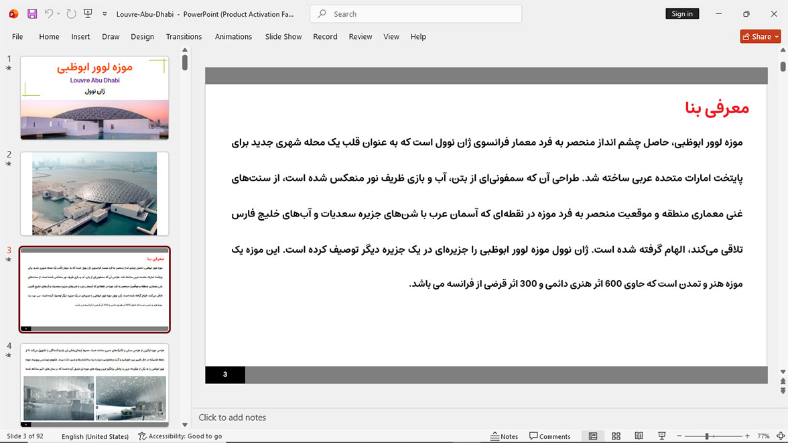
Task: Click transition star icon under slide 2
Action: (x=9, y=164)
